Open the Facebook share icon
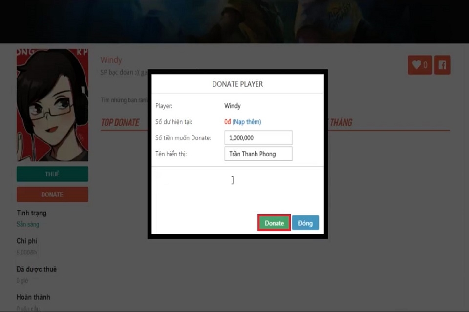This screenshot has width=469, height=312. tap(442, 64)
